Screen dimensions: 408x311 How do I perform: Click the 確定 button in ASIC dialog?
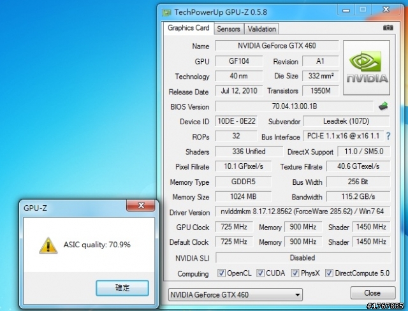point(122,288)
